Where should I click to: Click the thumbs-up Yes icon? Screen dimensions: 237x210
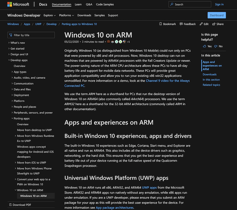[204, 46]
